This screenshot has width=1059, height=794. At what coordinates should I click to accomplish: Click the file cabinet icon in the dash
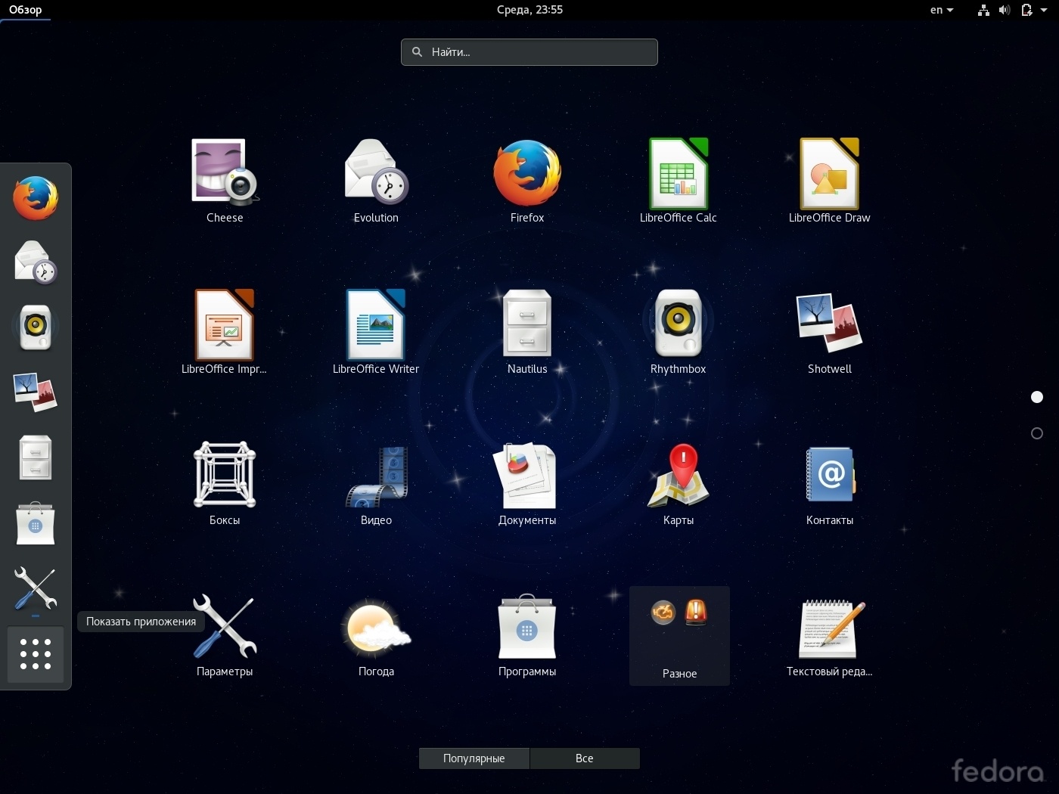(36, 457)
